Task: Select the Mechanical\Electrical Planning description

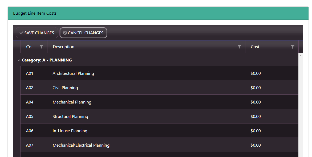Action: (x=81, y=145)
